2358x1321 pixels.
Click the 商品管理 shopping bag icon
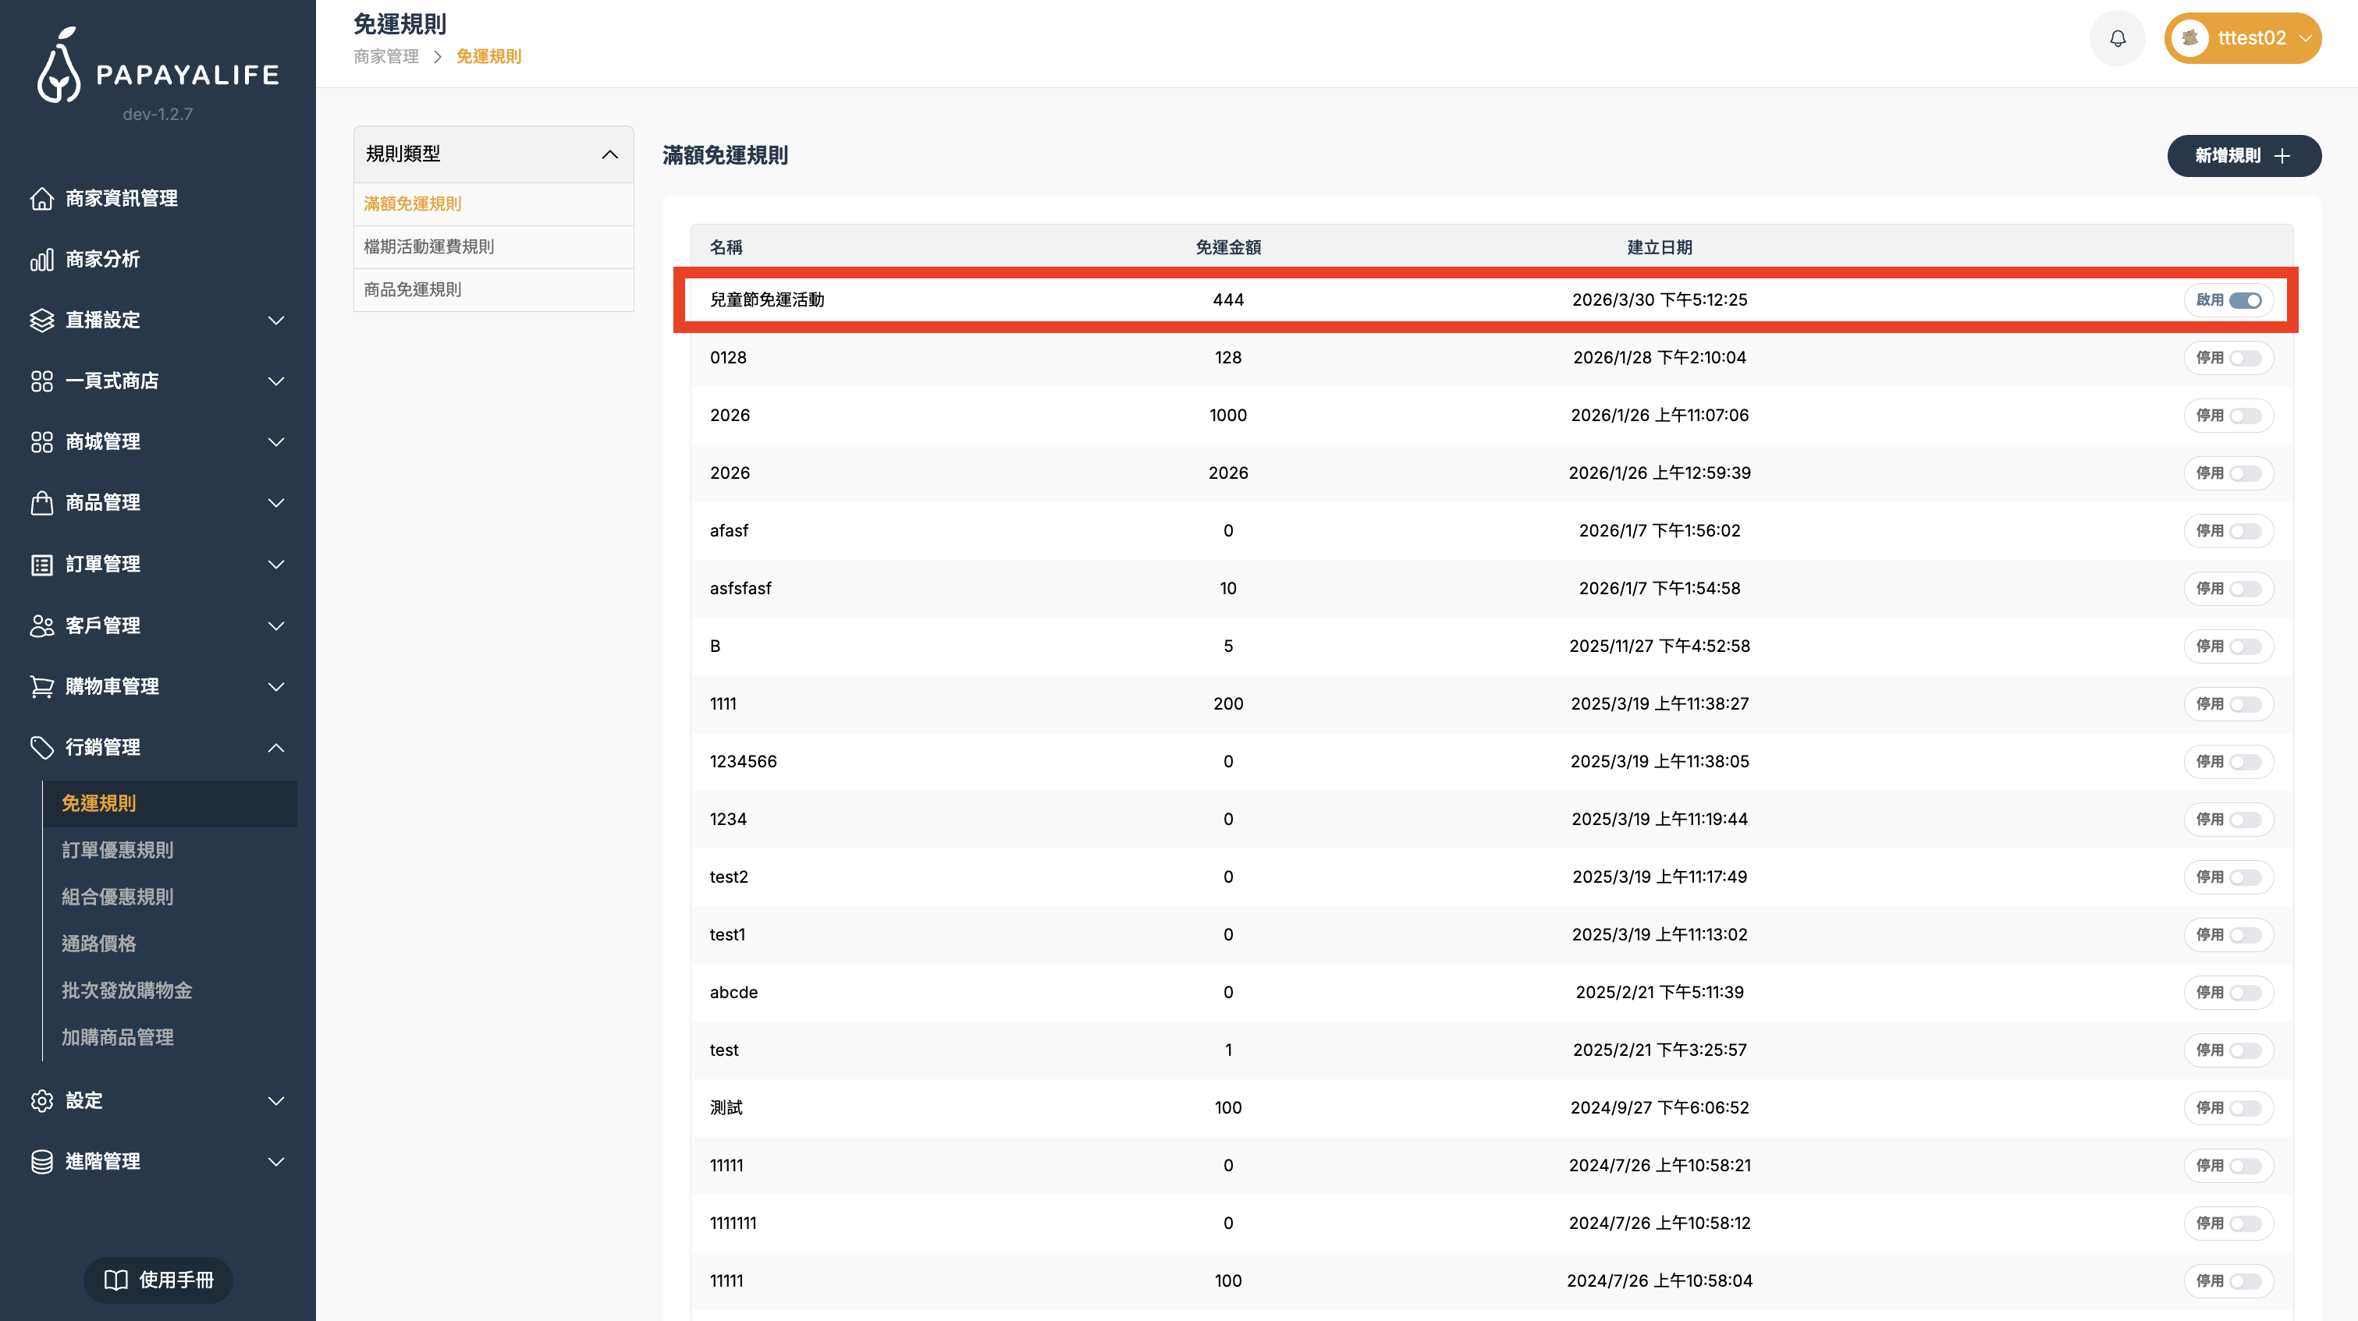pos(42,503)
